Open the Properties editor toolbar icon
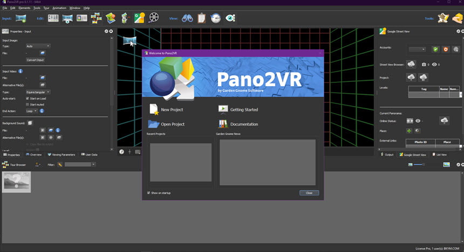The image size is (464, 252). coord(53,18)
